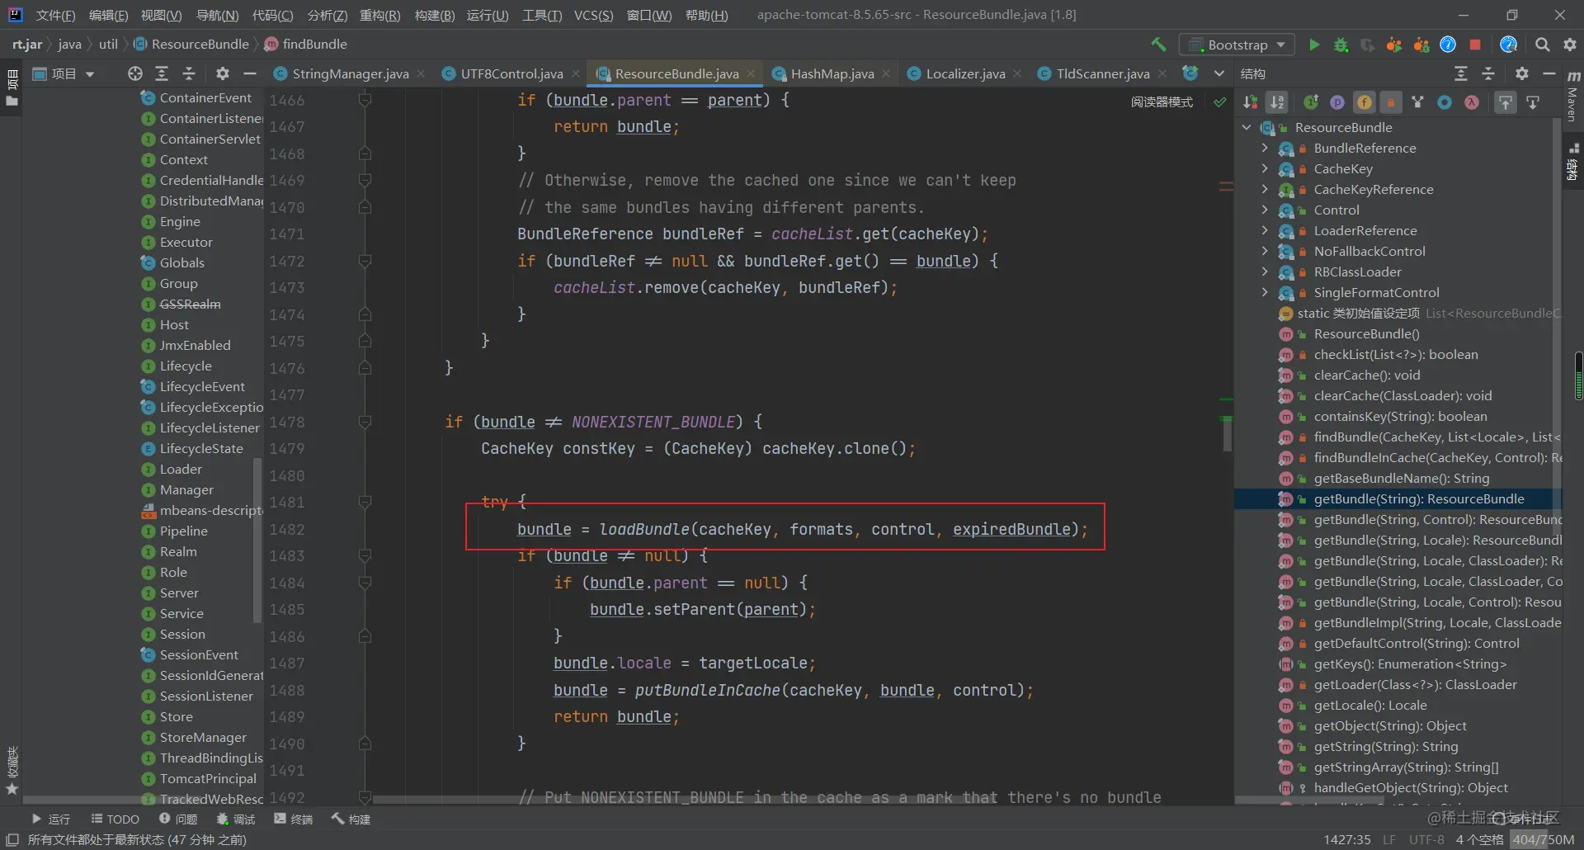Build project with the green hammer icon
Screen dimensions: 1584x850
click(x=1158, y=45)
